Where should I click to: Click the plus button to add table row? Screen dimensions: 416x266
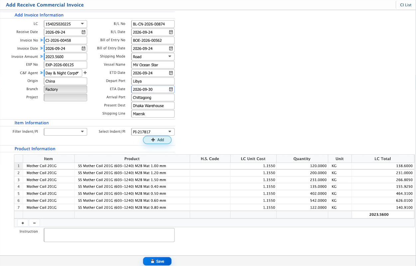pos(23,223)
